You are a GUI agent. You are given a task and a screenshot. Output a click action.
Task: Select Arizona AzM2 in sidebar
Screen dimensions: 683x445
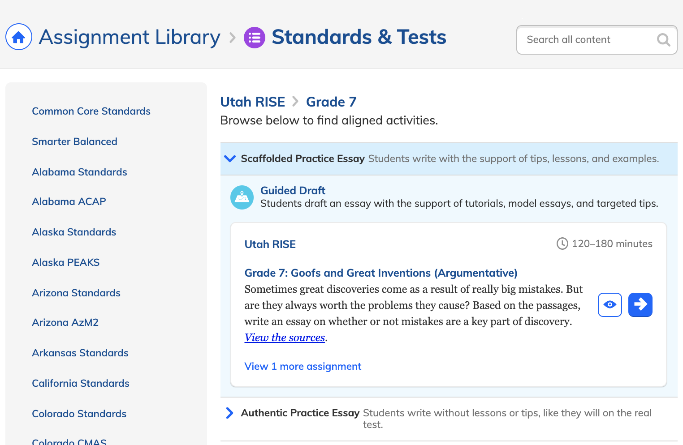coord(65,322)
